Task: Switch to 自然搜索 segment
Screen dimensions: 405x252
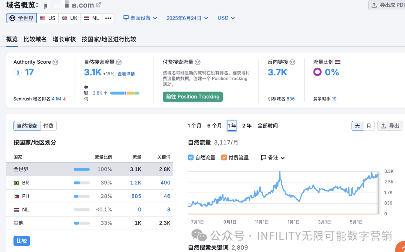Action: click(x=27, y=126)
